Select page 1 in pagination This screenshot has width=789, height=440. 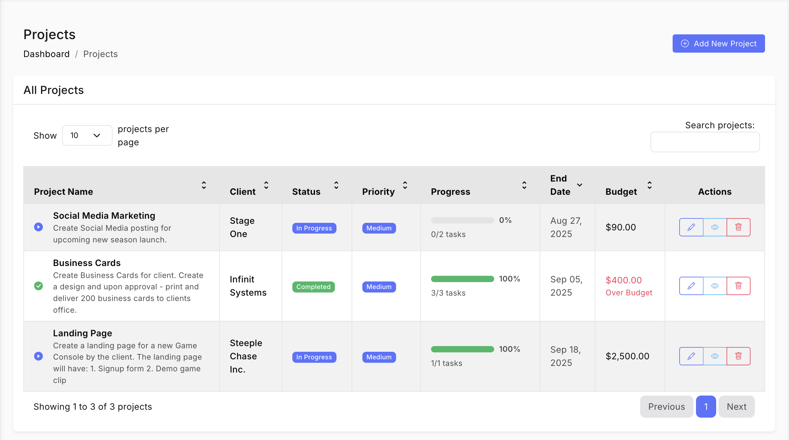(x=706, y=407)
